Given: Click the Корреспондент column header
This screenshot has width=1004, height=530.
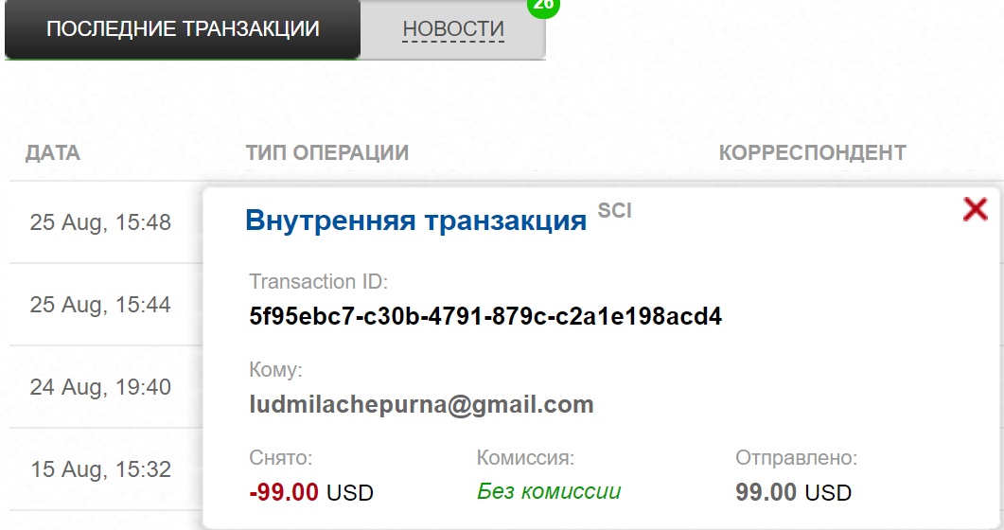Looking at the screenshot, I should pos(813,153).
